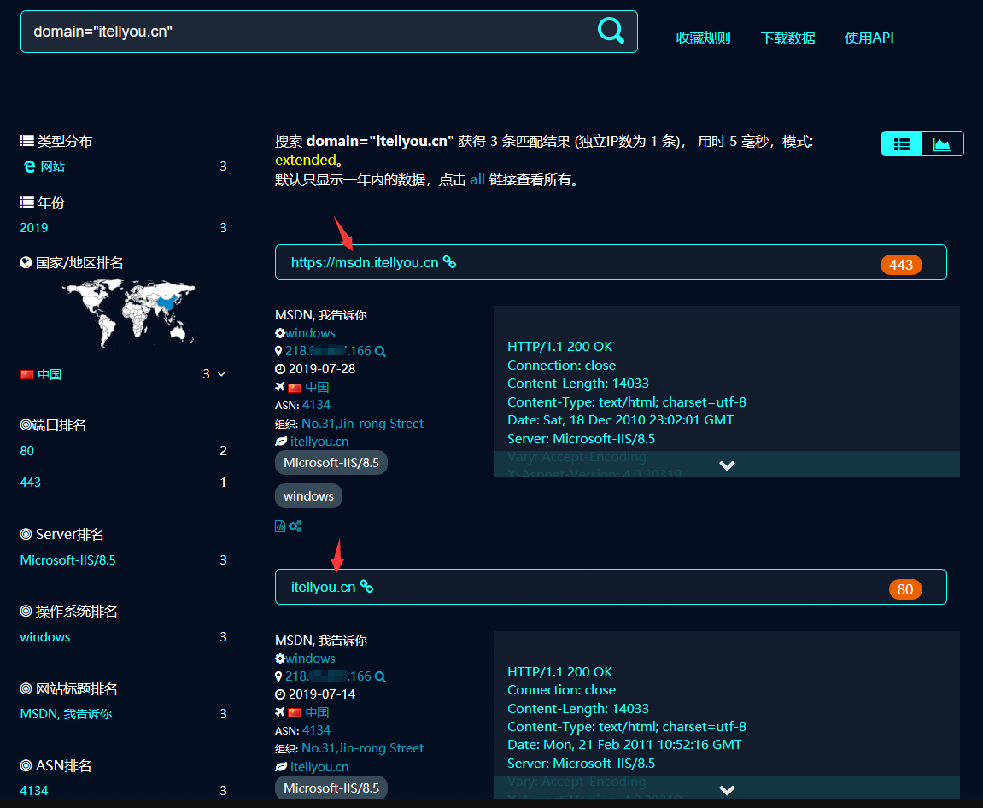Filter by 网站 type

(x=53, y=167)
